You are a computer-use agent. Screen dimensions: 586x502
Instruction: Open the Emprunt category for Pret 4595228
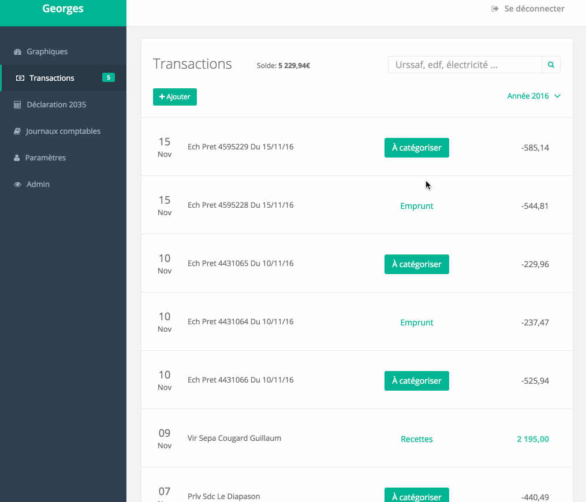point(416,206)
